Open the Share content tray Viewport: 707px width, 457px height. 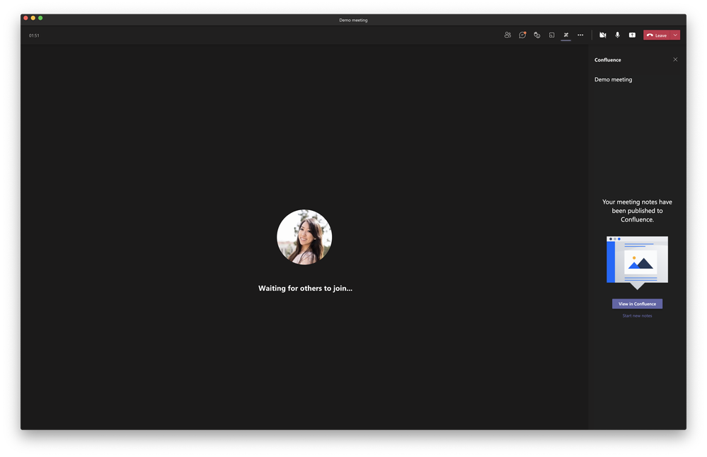click(632, 35)
